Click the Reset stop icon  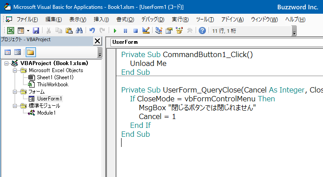(x=135, y=31)
